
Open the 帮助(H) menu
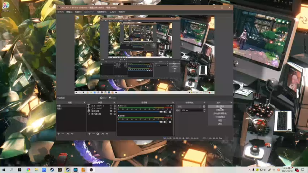pos(122,12)
